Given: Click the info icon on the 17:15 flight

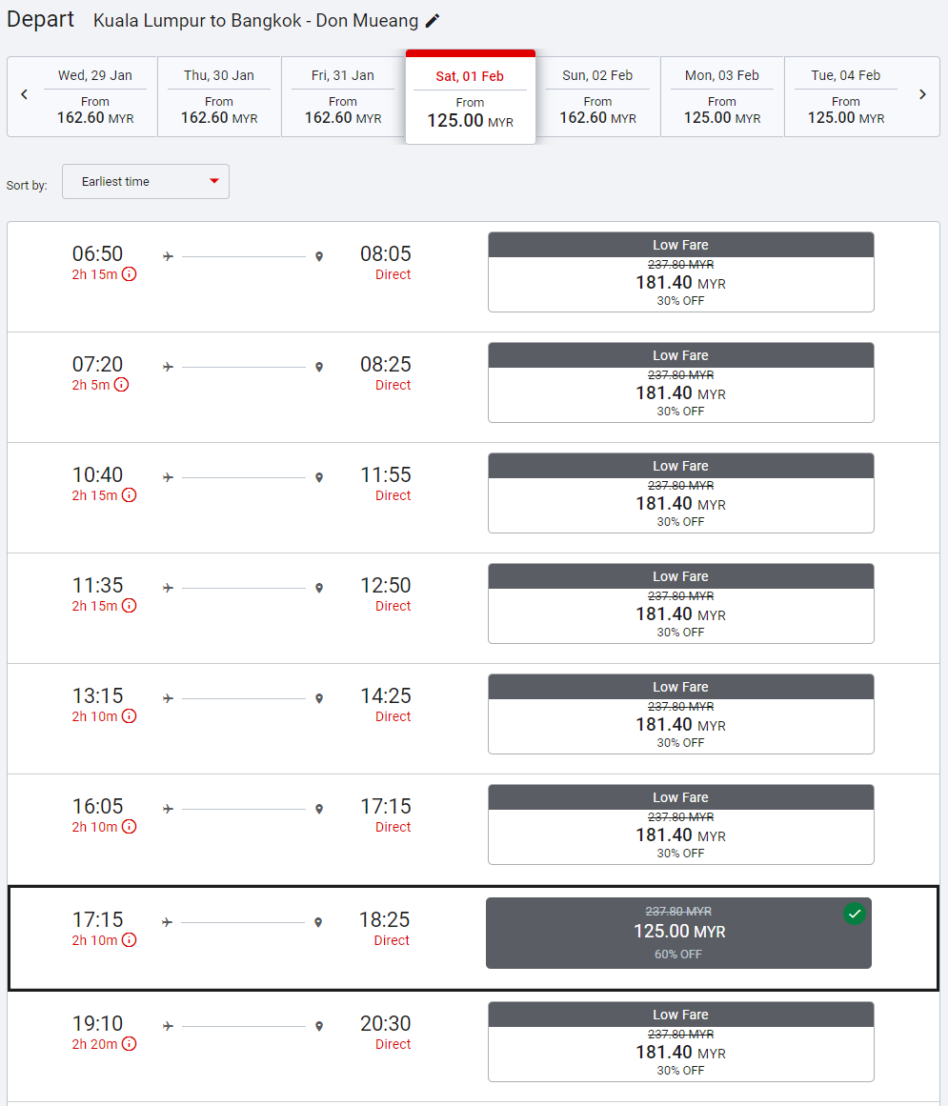Looking at the screenshot, I should pyautogui.click(x=129, y=940).
